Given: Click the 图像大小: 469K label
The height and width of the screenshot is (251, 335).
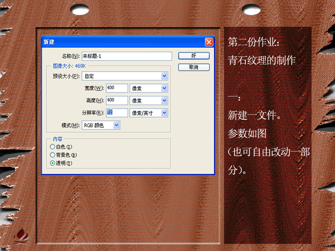Looking at the screenshot, I should [69, 66].
